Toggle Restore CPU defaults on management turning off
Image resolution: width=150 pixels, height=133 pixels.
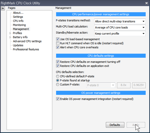[x=58, y=62]
